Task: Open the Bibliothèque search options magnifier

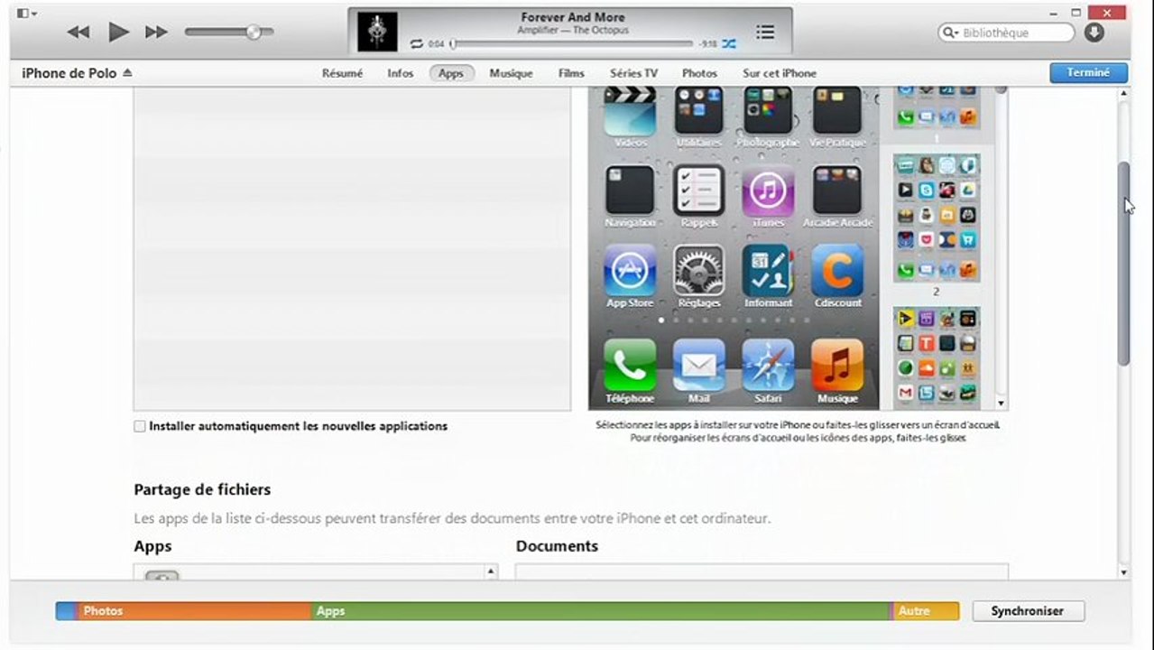Action: click(952, 32)
